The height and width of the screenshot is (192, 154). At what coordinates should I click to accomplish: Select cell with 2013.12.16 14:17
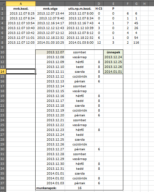[x=50, y=23]
